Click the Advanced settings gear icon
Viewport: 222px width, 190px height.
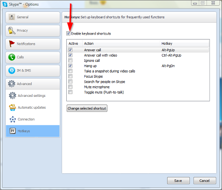(13, 96)
